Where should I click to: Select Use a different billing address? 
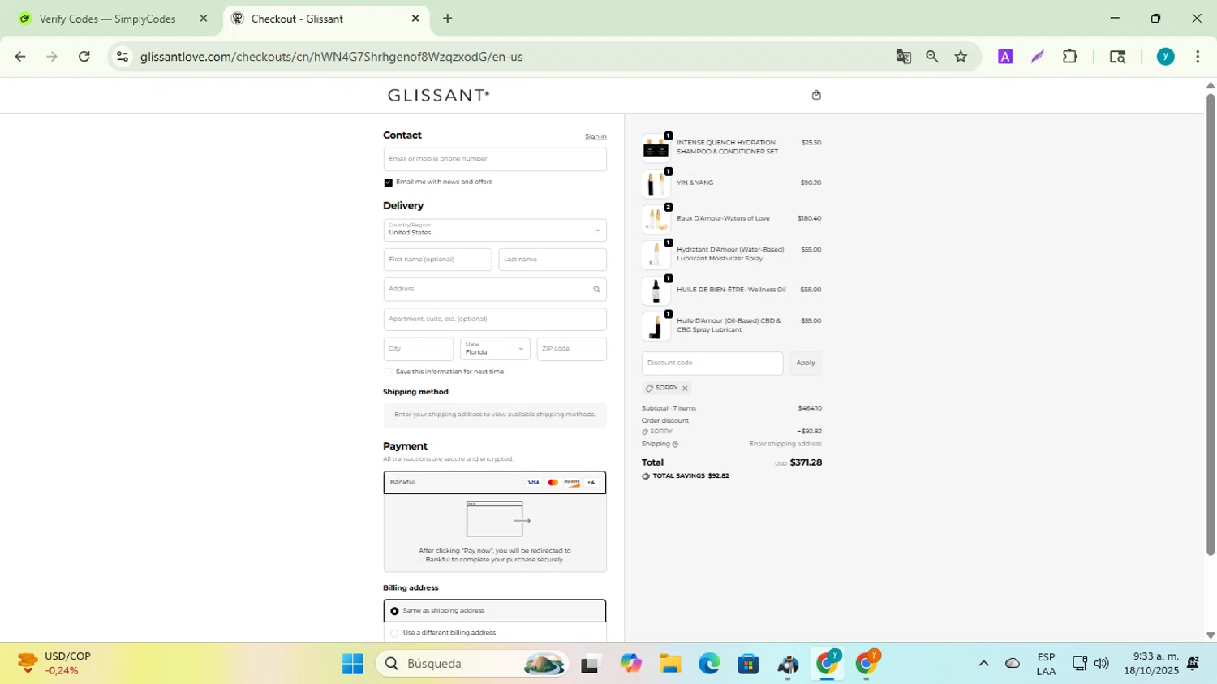(495, 633)
